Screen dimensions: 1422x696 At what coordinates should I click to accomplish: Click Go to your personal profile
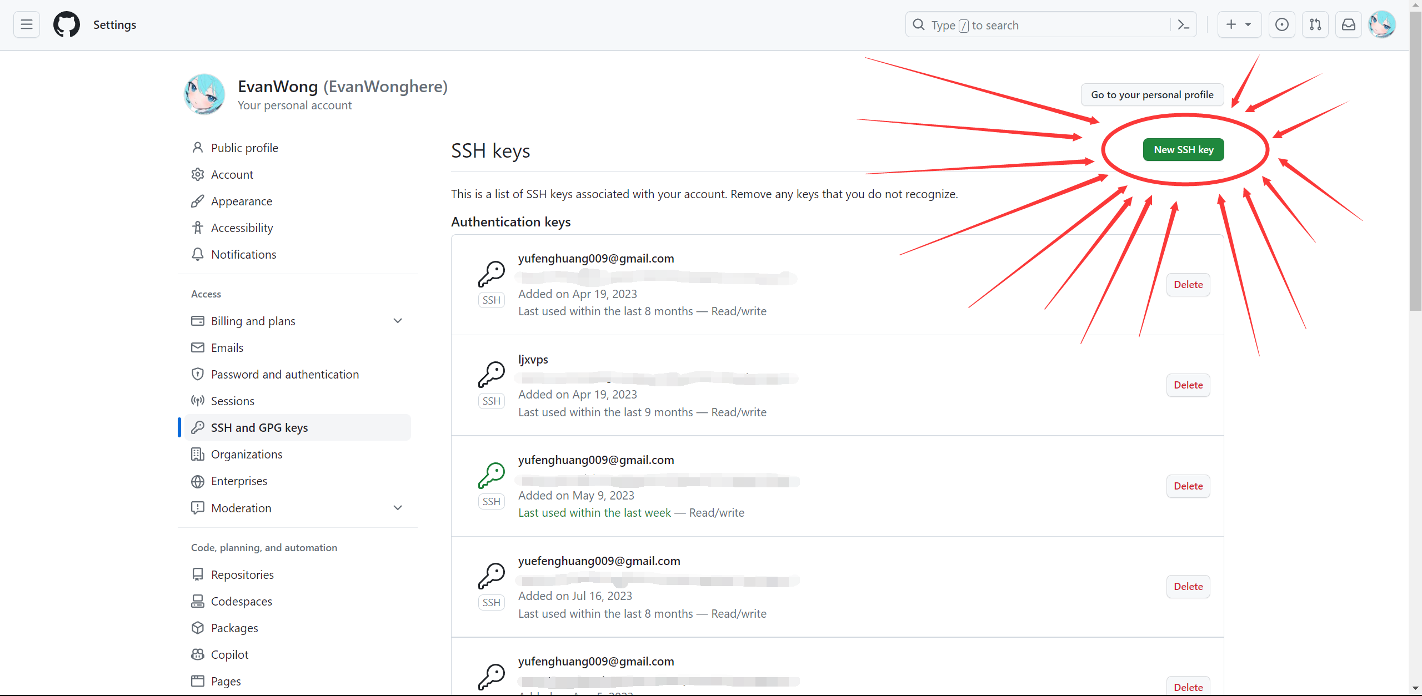(x=1152, y=94)
